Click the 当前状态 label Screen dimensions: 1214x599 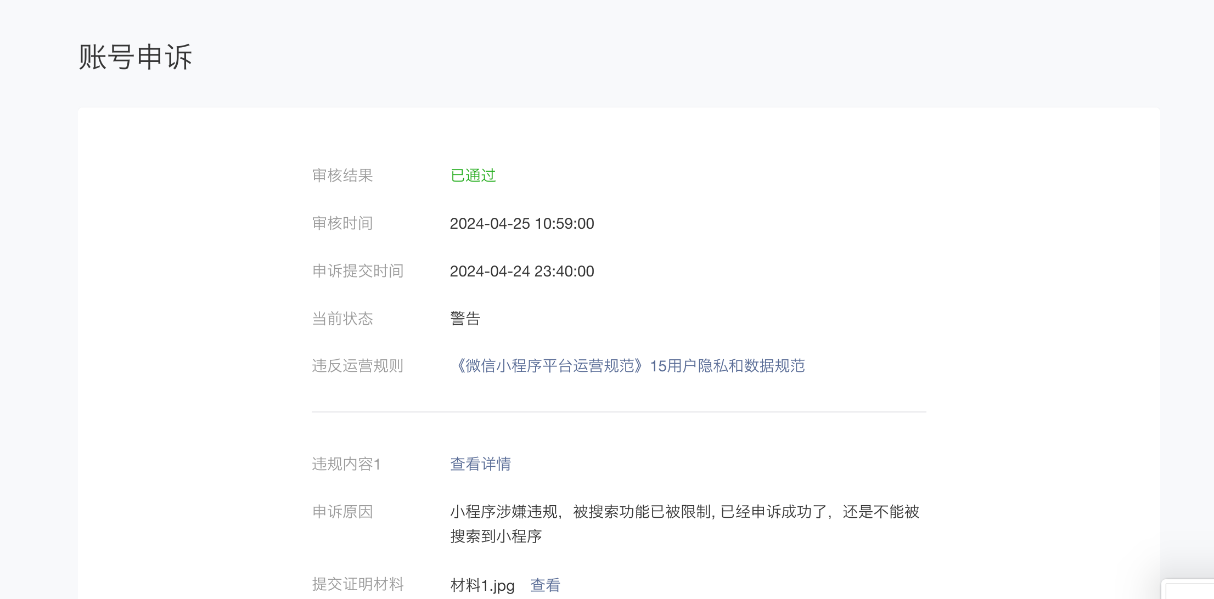[342, 319]
